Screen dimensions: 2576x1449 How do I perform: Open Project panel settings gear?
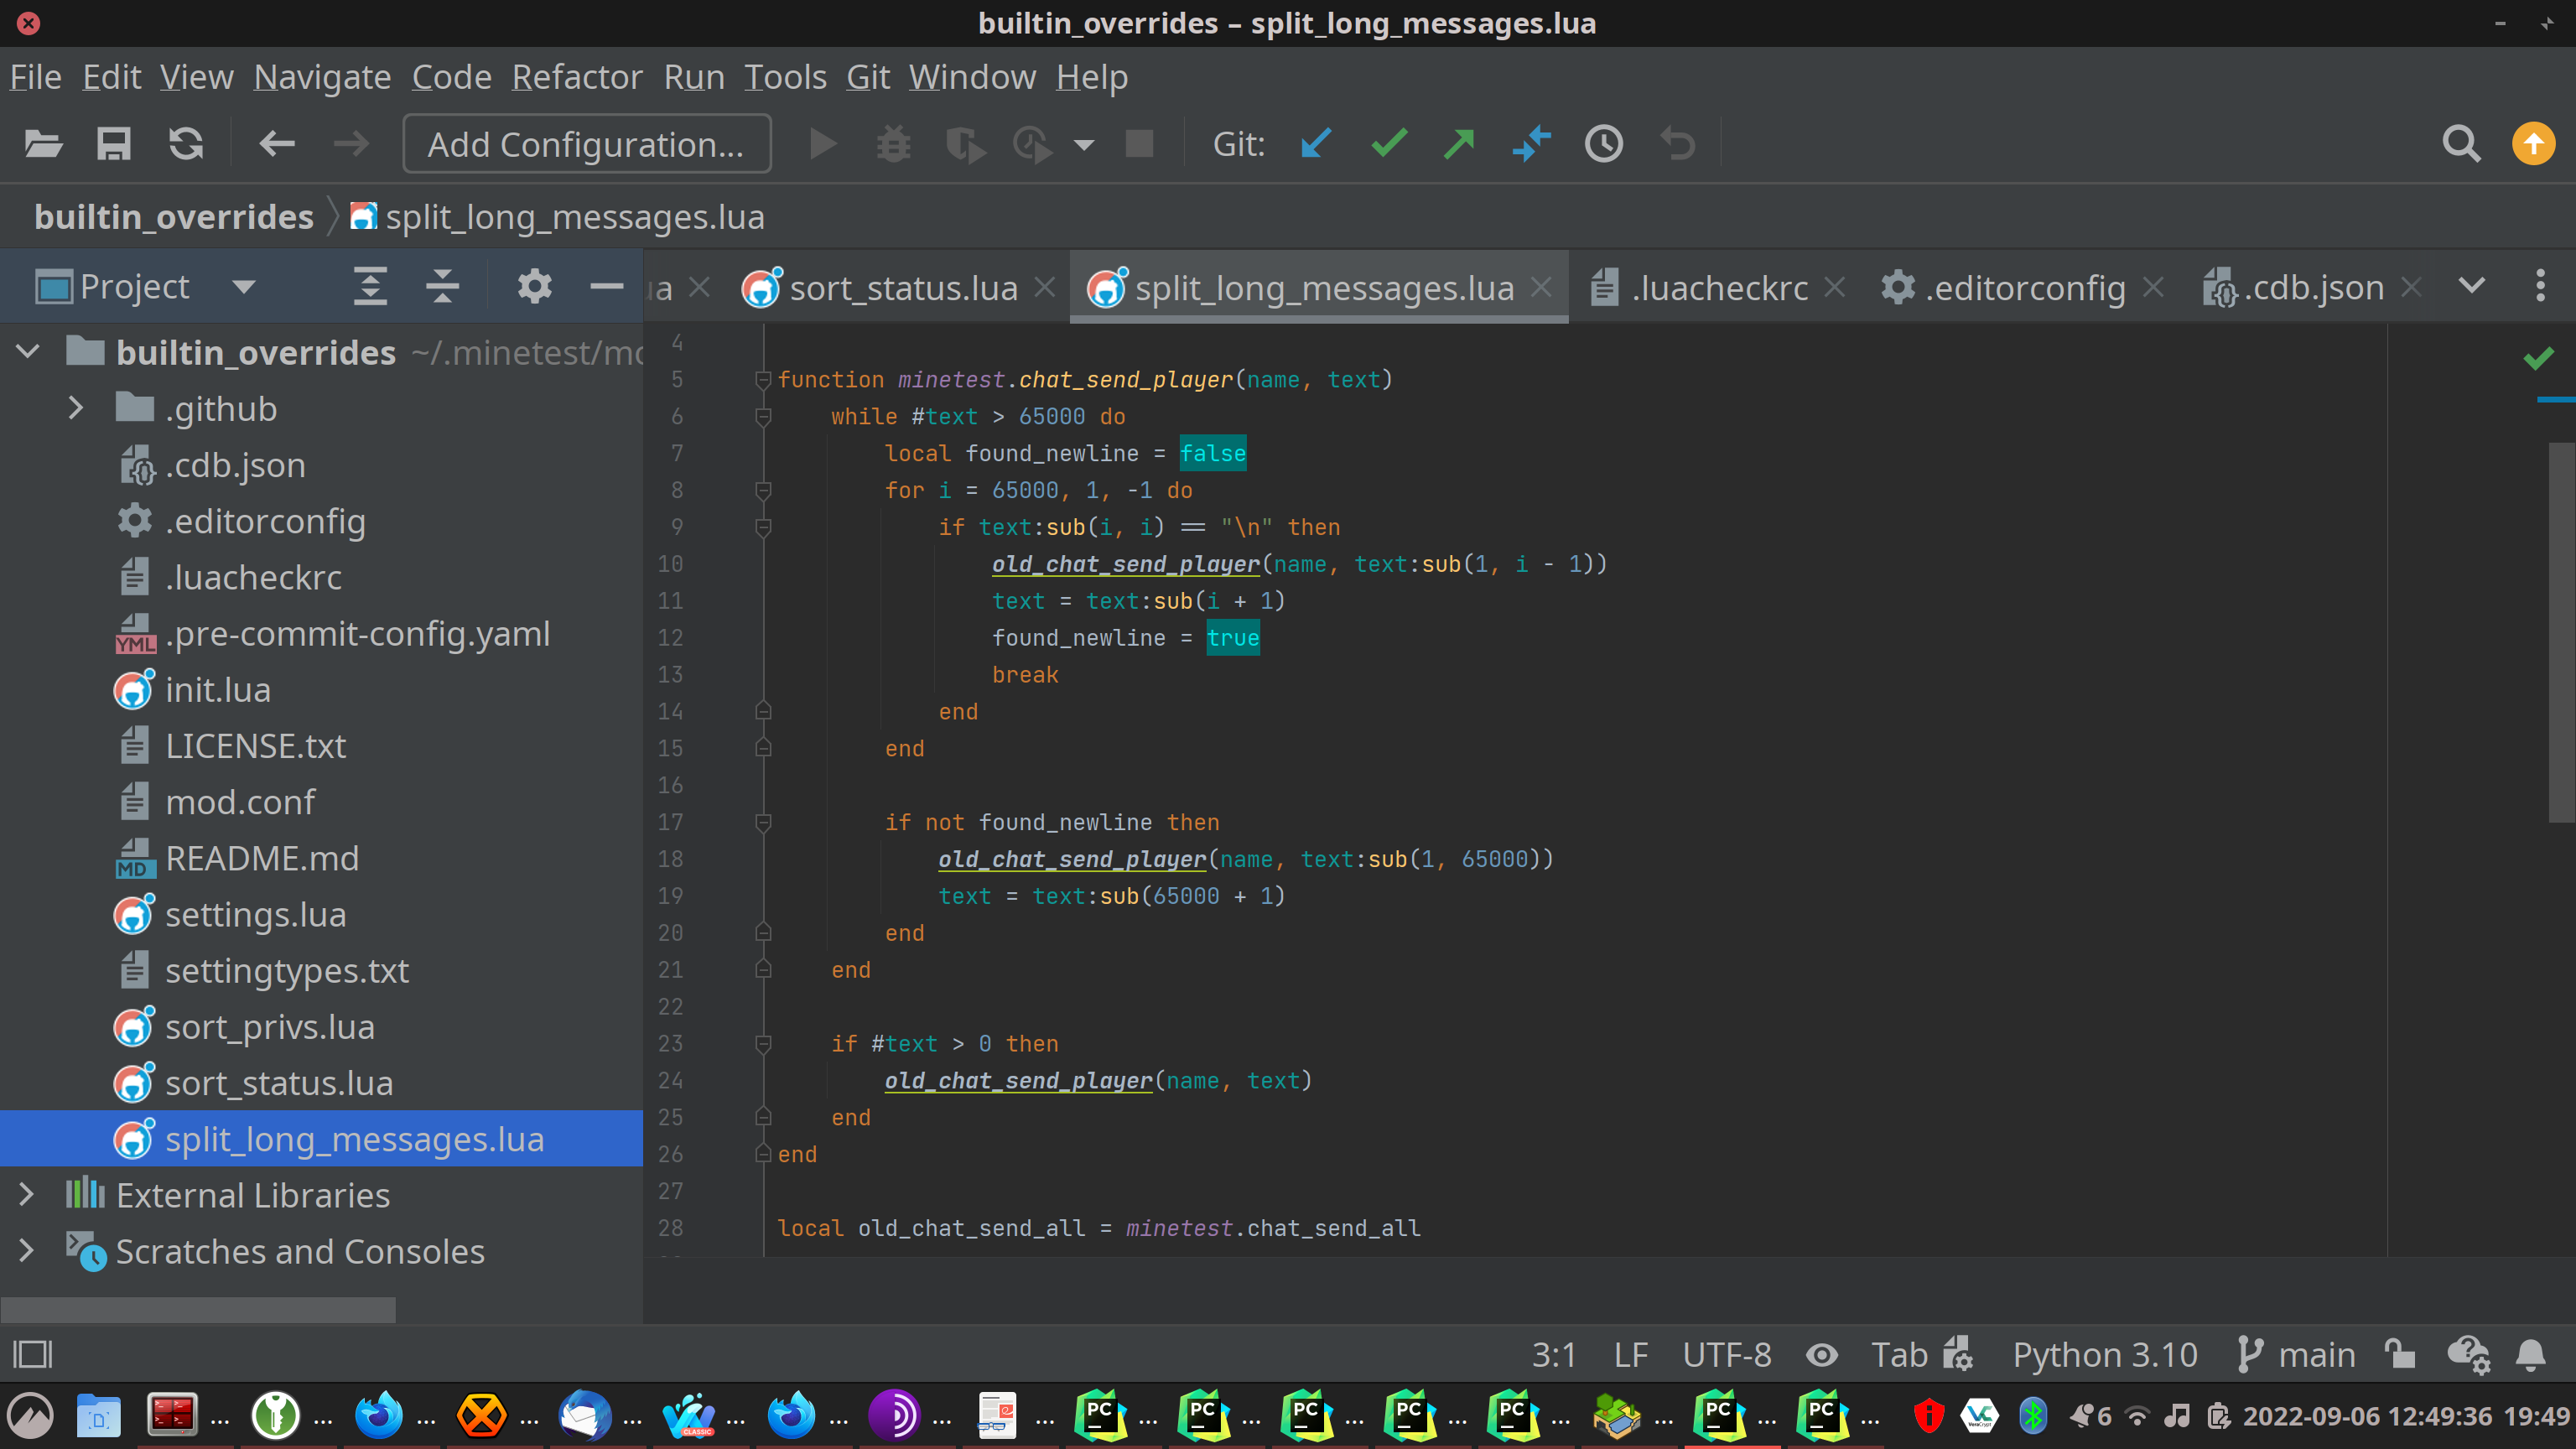534,287
